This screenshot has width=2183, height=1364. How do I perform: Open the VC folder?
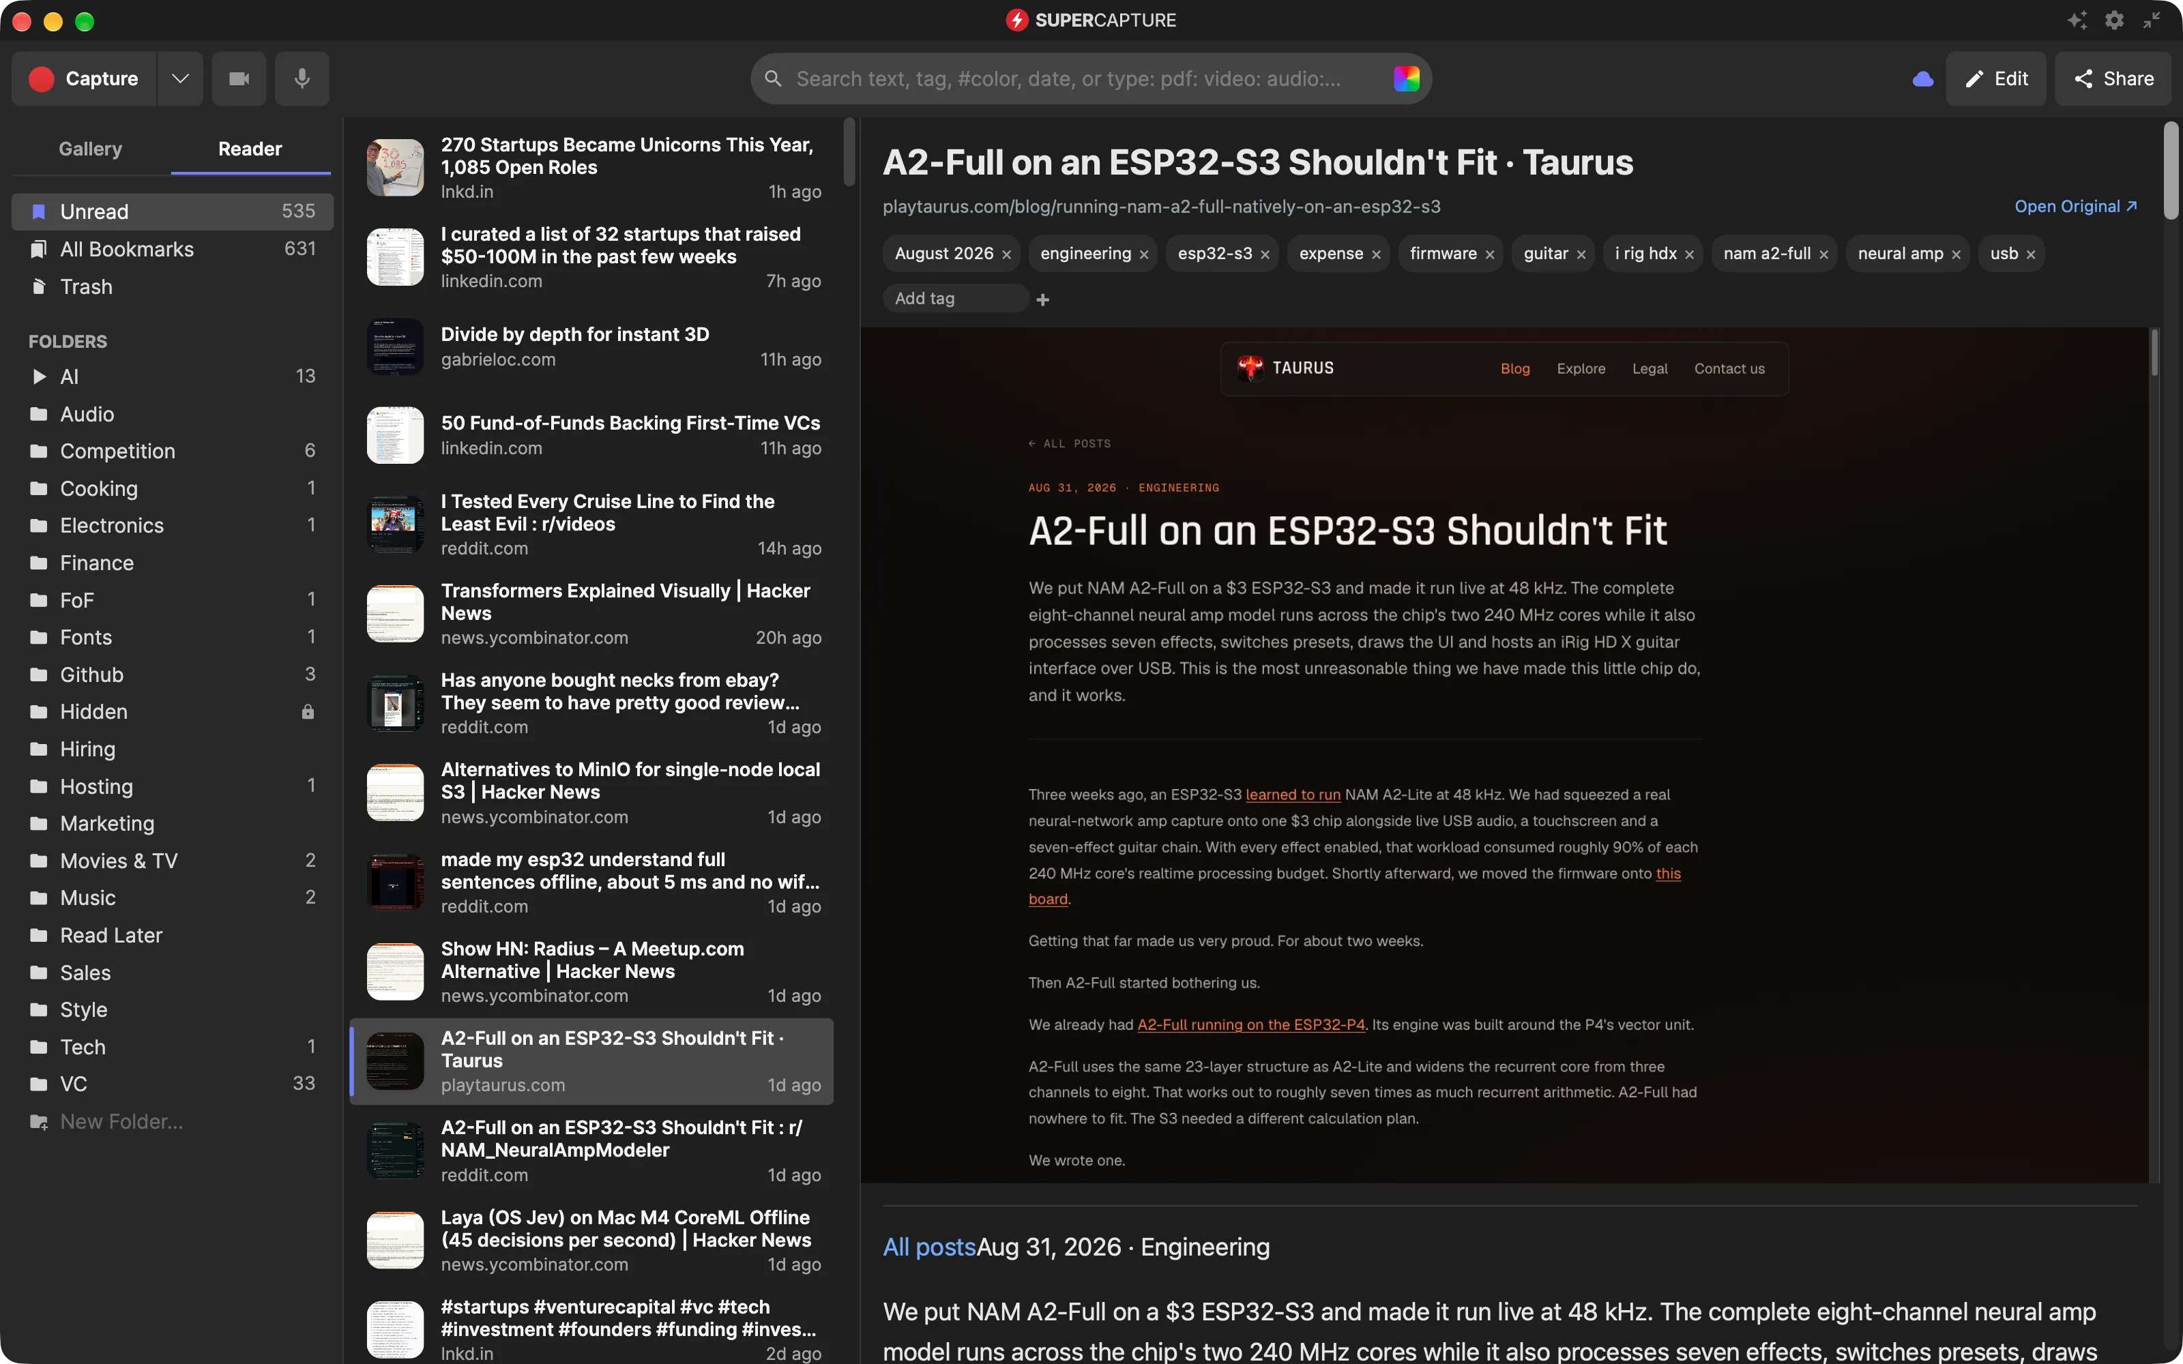(173, 1084)
